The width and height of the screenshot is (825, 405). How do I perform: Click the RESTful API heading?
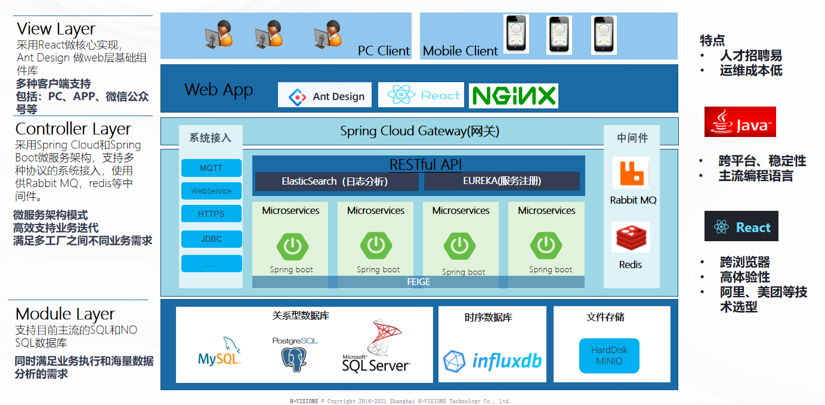point(425,164)
